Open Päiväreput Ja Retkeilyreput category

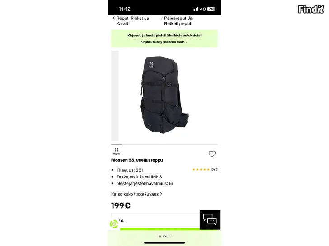coord(178,21)
